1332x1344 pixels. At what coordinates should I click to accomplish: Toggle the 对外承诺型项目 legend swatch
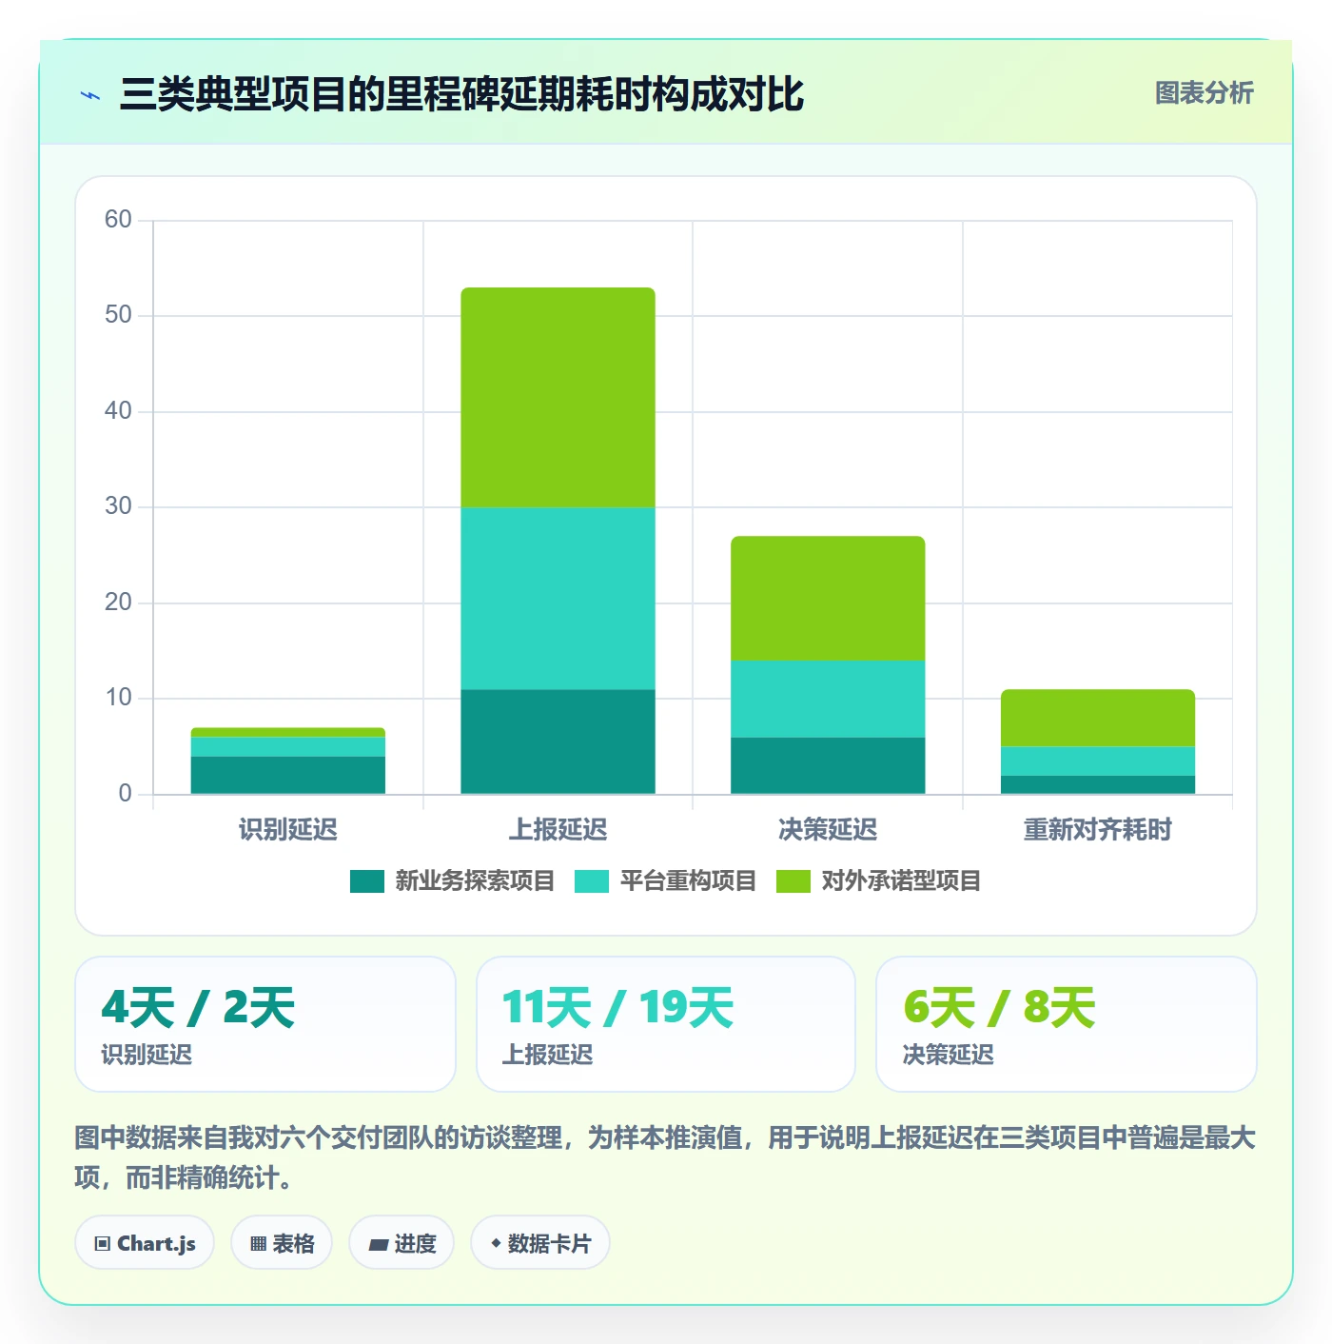pos(793,881)
